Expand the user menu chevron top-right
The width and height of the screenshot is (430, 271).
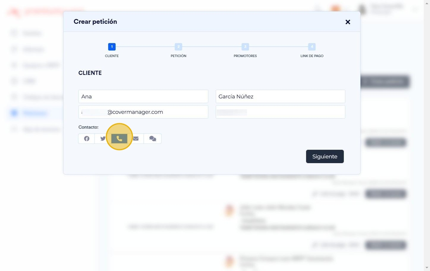[415, 9]
